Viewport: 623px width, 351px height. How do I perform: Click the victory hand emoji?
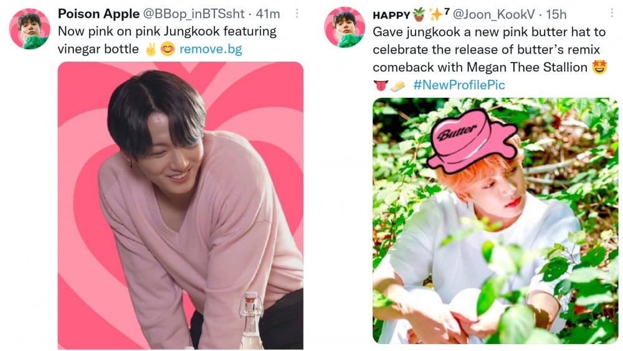click(151, 49)
